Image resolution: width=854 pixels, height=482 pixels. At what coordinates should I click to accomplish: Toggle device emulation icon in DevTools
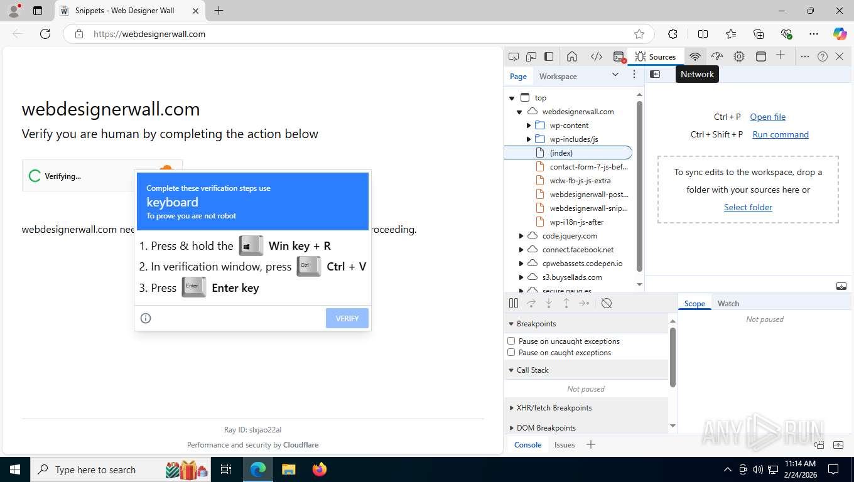[x=531, y=56]
